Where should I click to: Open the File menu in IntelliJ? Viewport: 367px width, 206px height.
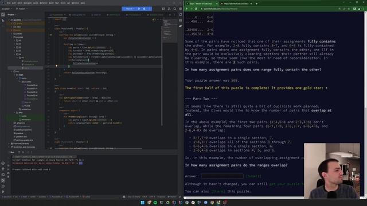pos(9,3)
